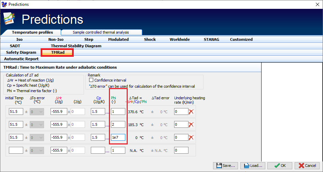Click the Save button with floppy disk icon
The width and height of the screenshot is (323, 172).
tap(225, 166)
